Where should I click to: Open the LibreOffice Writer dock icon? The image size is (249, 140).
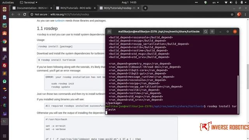tap(4, 17)
